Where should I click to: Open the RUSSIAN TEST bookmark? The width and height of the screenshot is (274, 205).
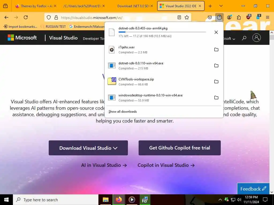(54, 26)
